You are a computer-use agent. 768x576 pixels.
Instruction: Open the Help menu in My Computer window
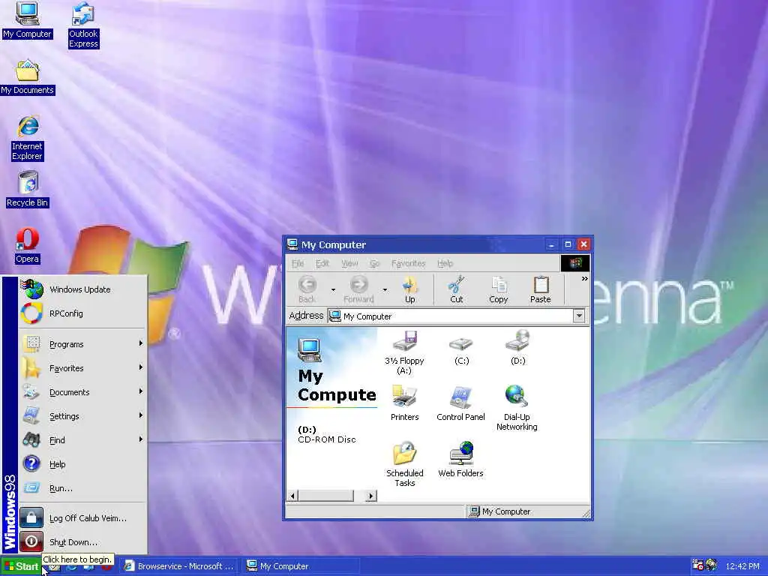445,263
